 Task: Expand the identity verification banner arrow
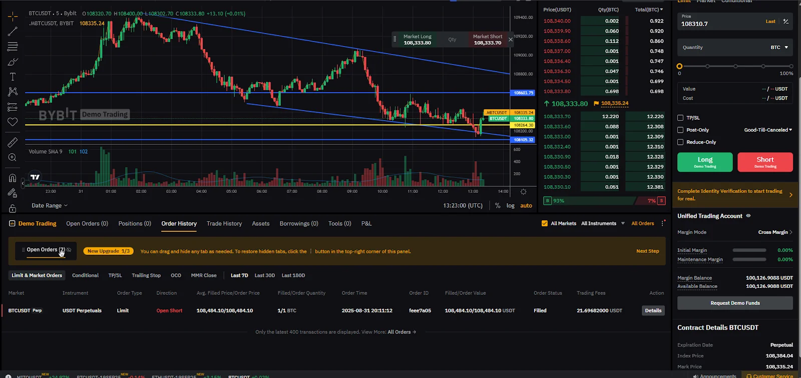791,195
